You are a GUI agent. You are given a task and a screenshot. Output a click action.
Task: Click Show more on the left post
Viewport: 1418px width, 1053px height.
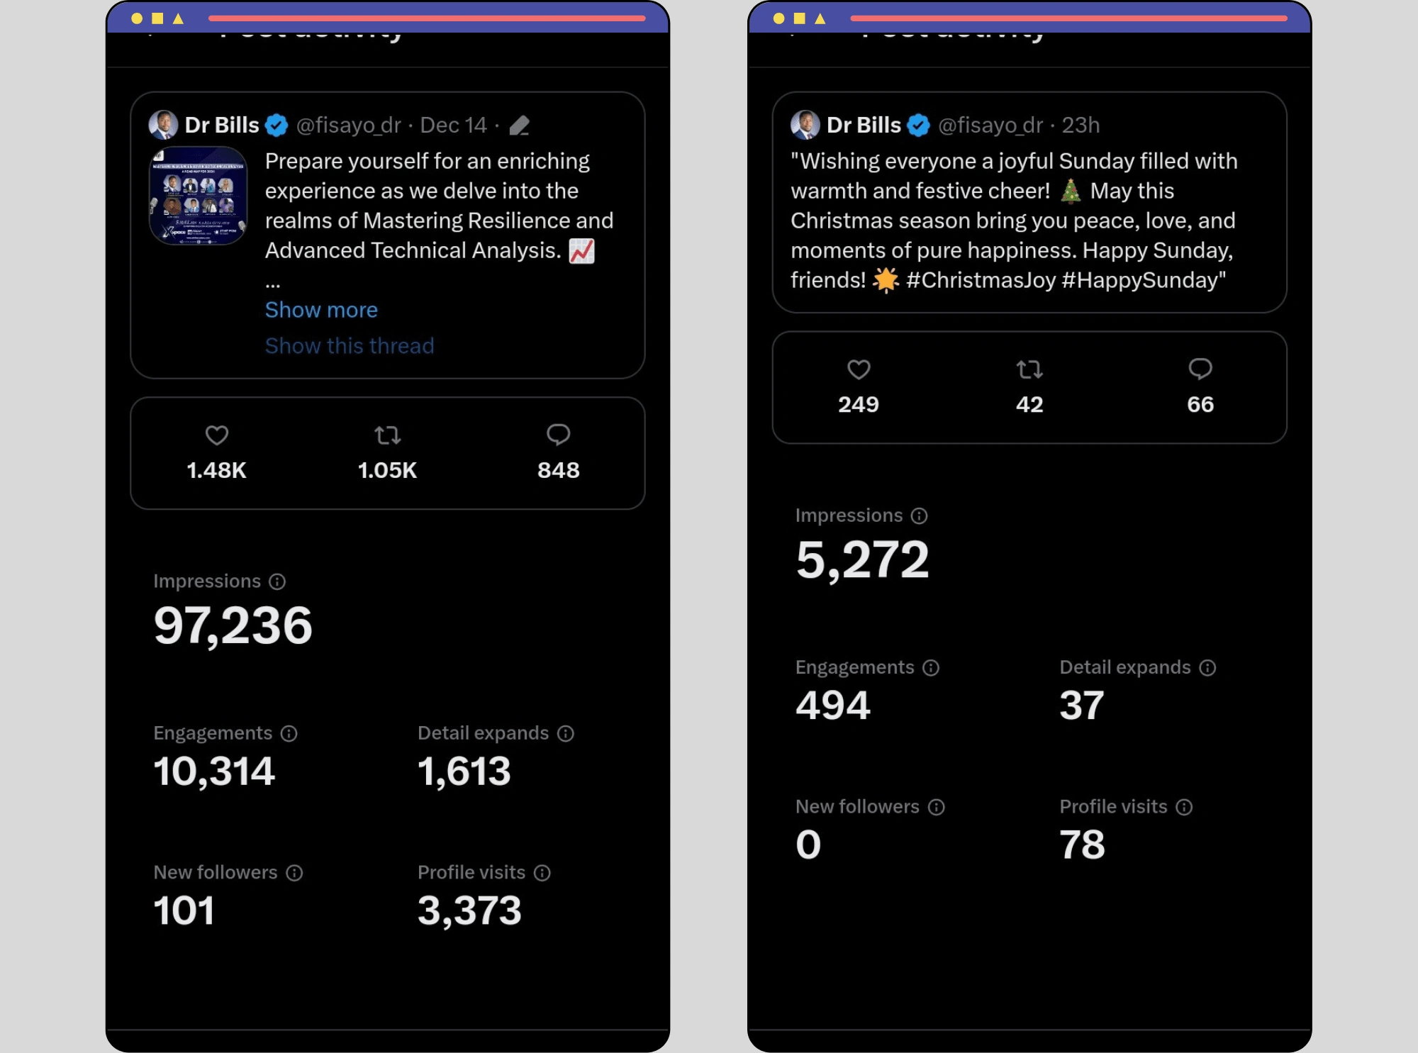click(320, 310)
